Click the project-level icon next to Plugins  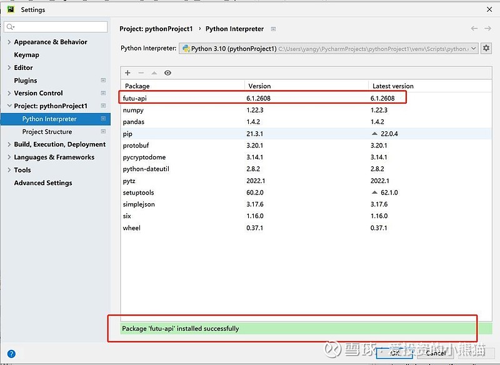(103, 81)
